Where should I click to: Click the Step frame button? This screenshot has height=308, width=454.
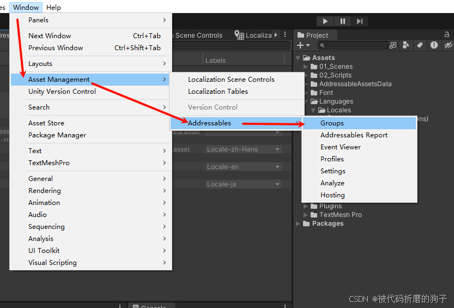(360, 21)
